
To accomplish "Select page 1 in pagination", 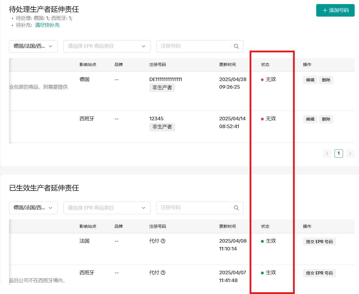I will point(339,153).
